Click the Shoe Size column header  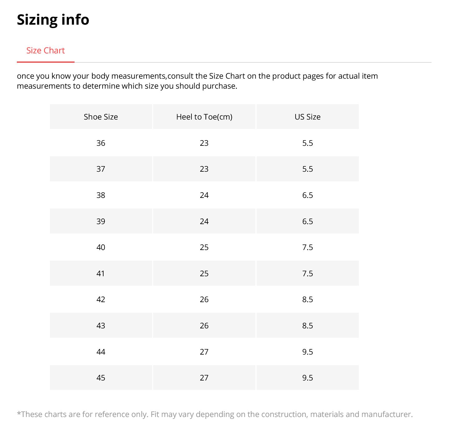point(101,117)
